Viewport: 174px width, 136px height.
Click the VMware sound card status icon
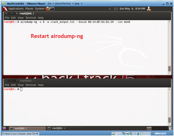[x=131, y=134]
